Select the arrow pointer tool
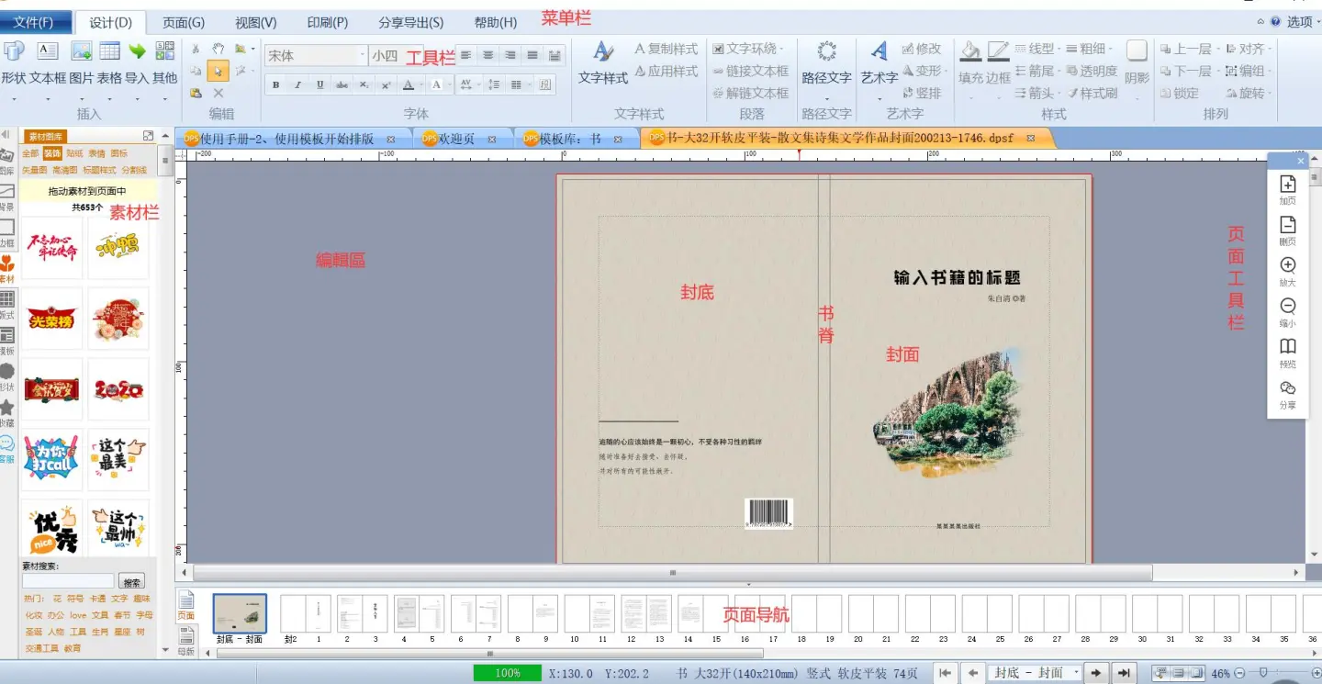This screenshot has width=1322, height=684. pos(218,71)
